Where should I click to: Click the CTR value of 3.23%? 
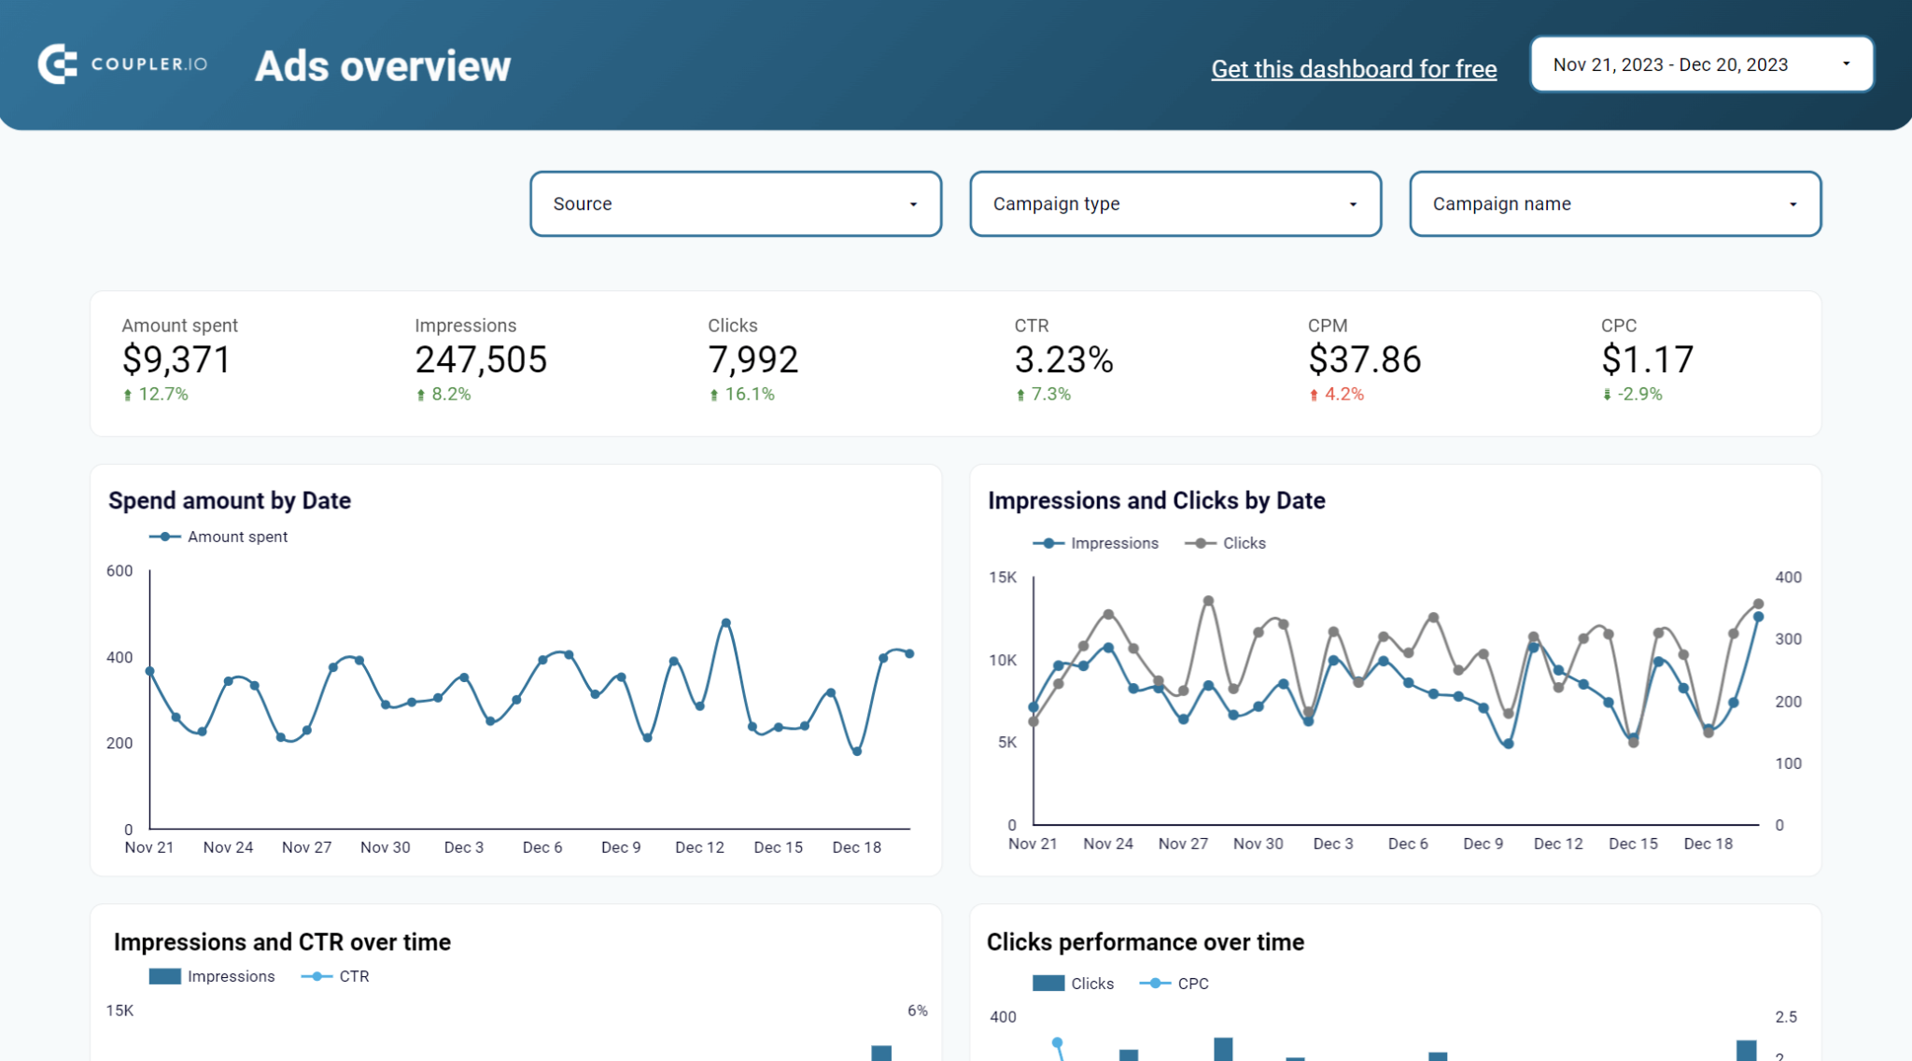pyautogui.click(x=1064, y=359)
